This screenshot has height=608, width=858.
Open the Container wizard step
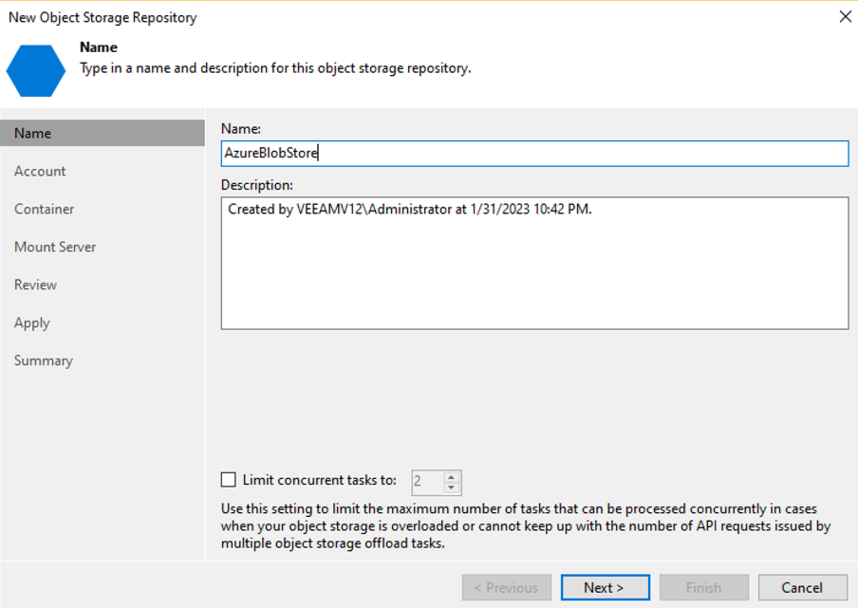44,210
